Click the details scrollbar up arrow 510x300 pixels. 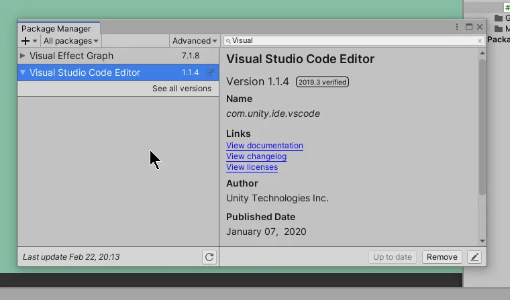(x=482, y=53)
